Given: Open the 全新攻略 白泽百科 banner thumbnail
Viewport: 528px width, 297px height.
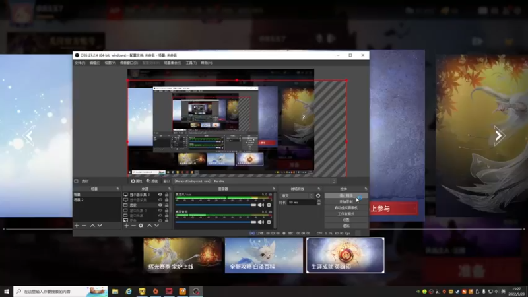Looking at the screenshot, I should coord(264,255).
